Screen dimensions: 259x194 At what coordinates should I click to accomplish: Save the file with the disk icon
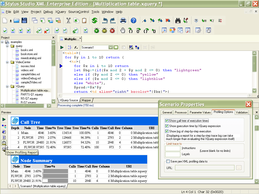coord(24,20)
